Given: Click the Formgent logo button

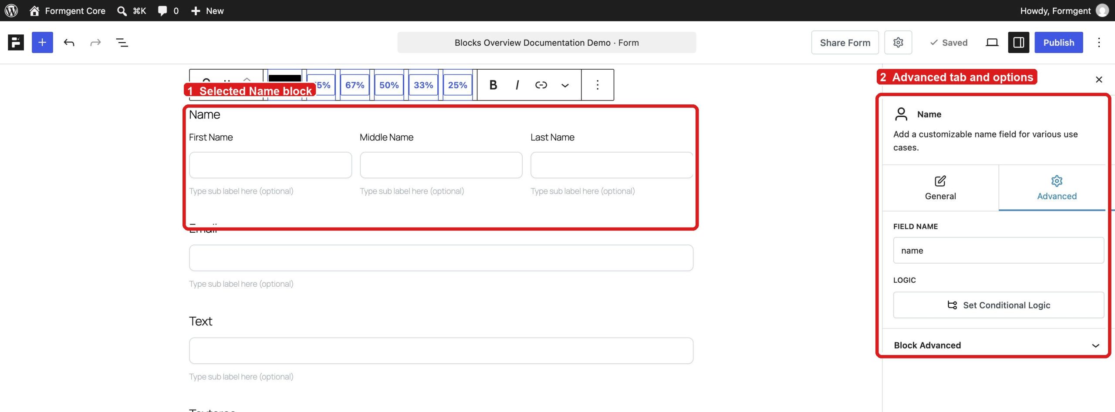Looking at the screenshot, I should click(x=16, y=42).
